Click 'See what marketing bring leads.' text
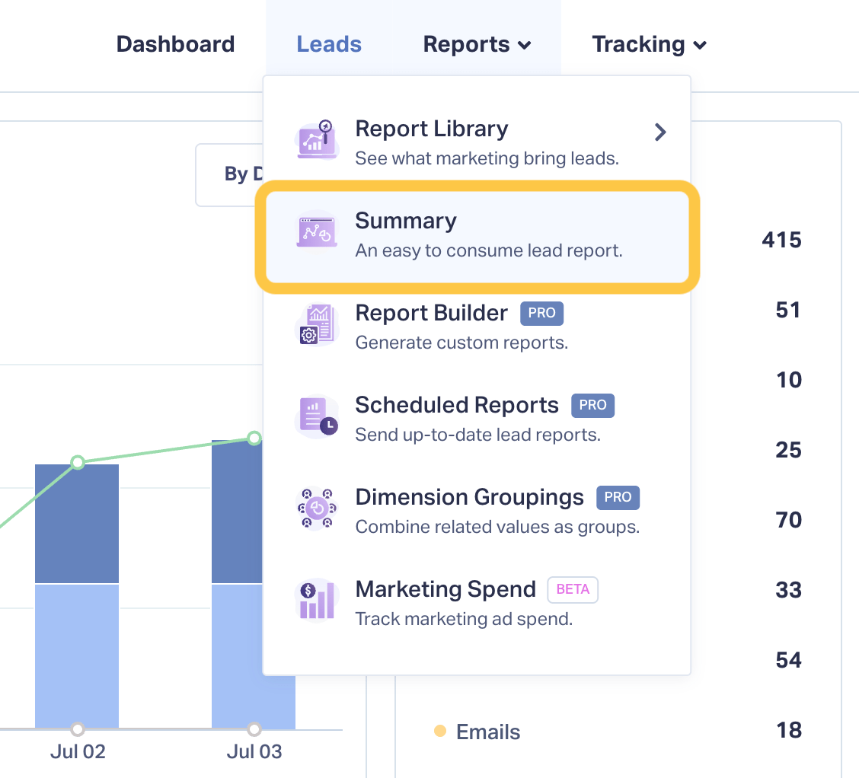This screenshot has width=859, height=778. tap(487, 158)
